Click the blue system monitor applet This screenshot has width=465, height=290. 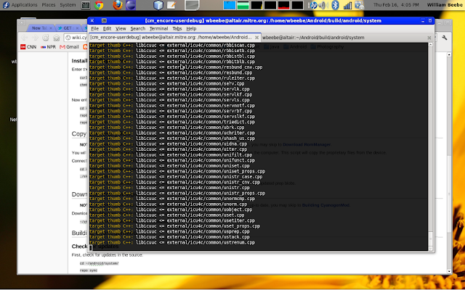coord(230,5)
